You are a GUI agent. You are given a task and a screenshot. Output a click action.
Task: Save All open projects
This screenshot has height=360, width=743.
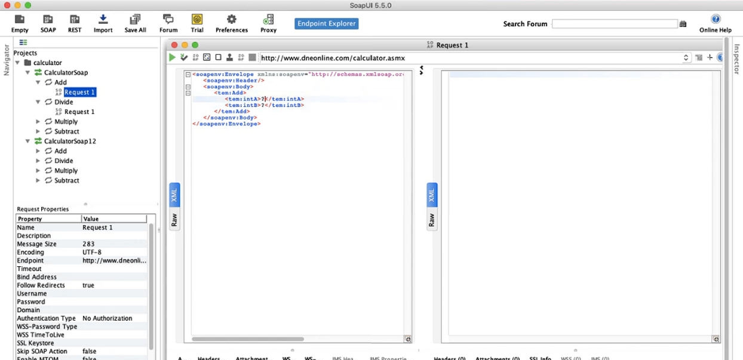pyautogui.click(x=135, y=23)
